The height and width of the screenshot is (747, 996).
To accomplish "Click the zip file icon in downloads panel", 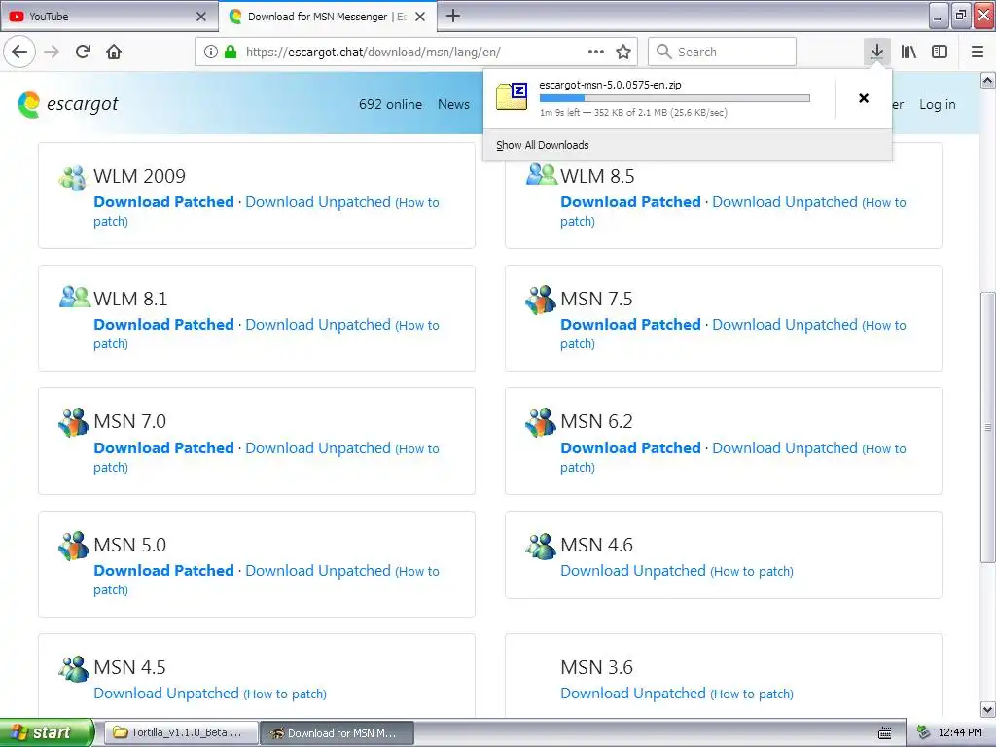I will click(512, 96).
